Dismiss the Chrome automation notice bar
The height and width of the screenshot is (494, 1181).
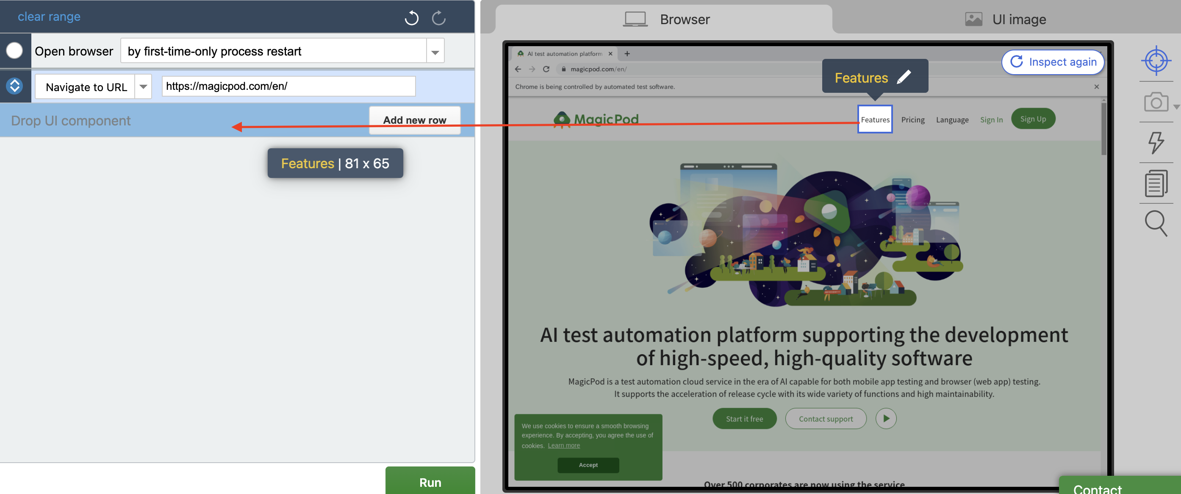pyautogui.click(x=1096, y=87)
